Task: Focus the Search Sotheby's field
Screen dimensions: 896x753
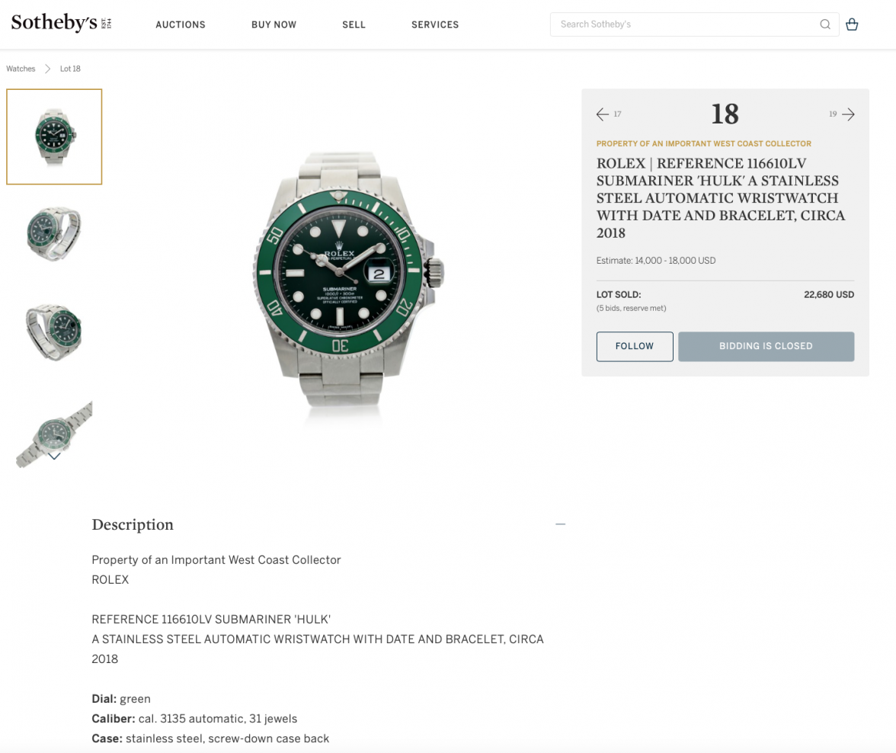Action: 684,24
